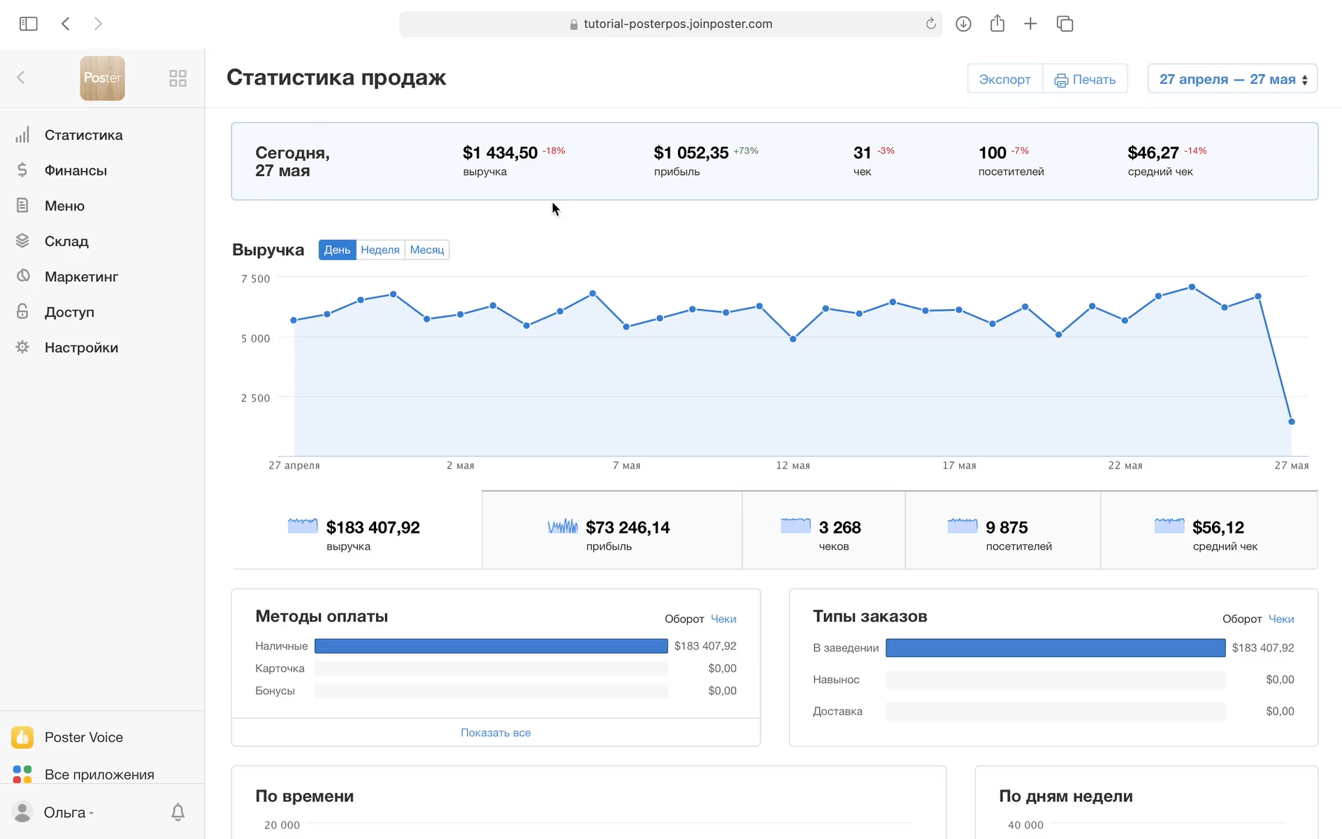Collapse the sidebar with the back chevron

pos(21,78)
